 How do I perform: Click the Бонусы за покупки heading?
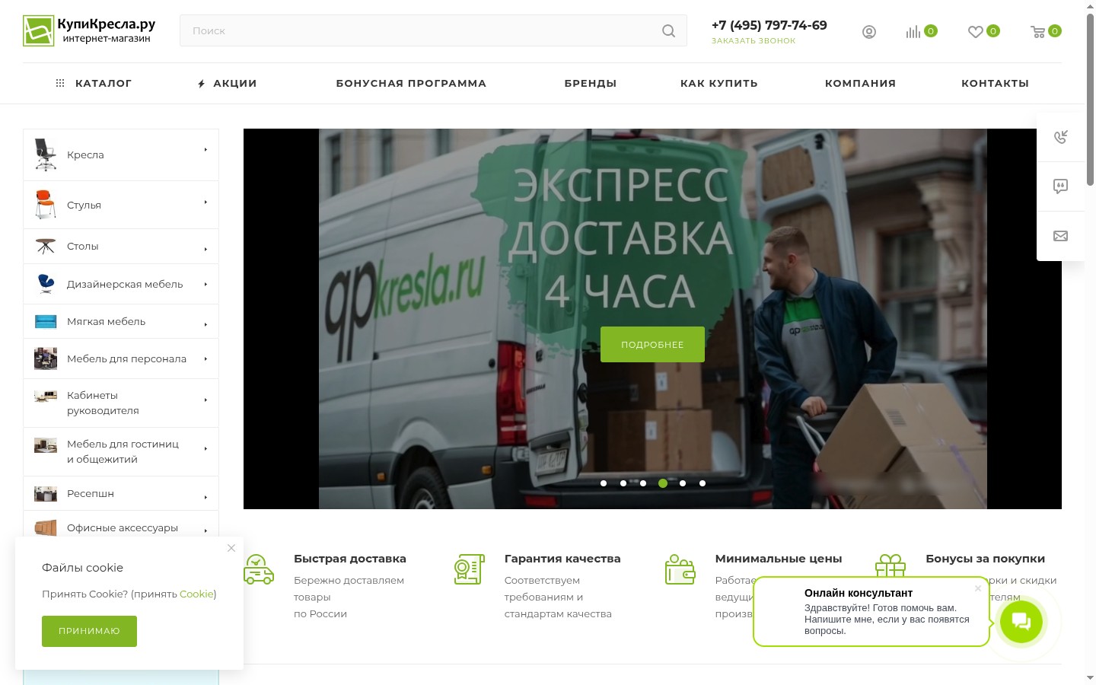pos(985,559)
